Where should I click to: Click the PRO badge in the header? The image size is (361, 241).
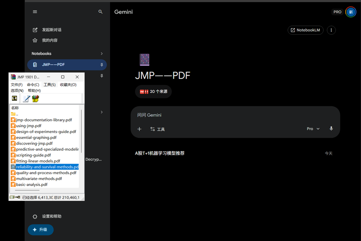coord(337,12)
